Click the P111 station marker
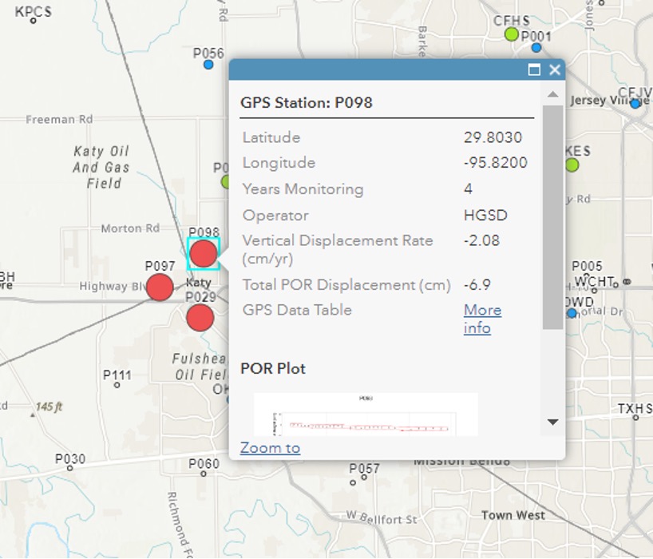The width and height of the screenshot is (653, 559). (117, 386)
